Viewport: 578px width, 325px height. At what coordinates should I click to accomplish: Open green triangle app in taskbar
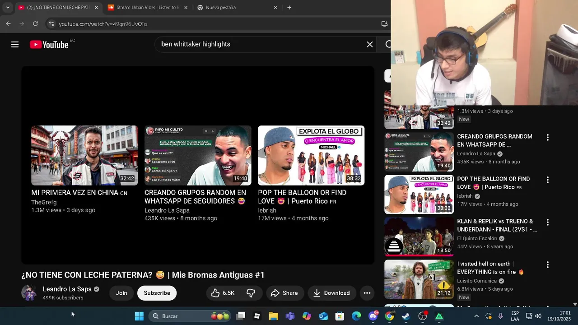point(439,316)
